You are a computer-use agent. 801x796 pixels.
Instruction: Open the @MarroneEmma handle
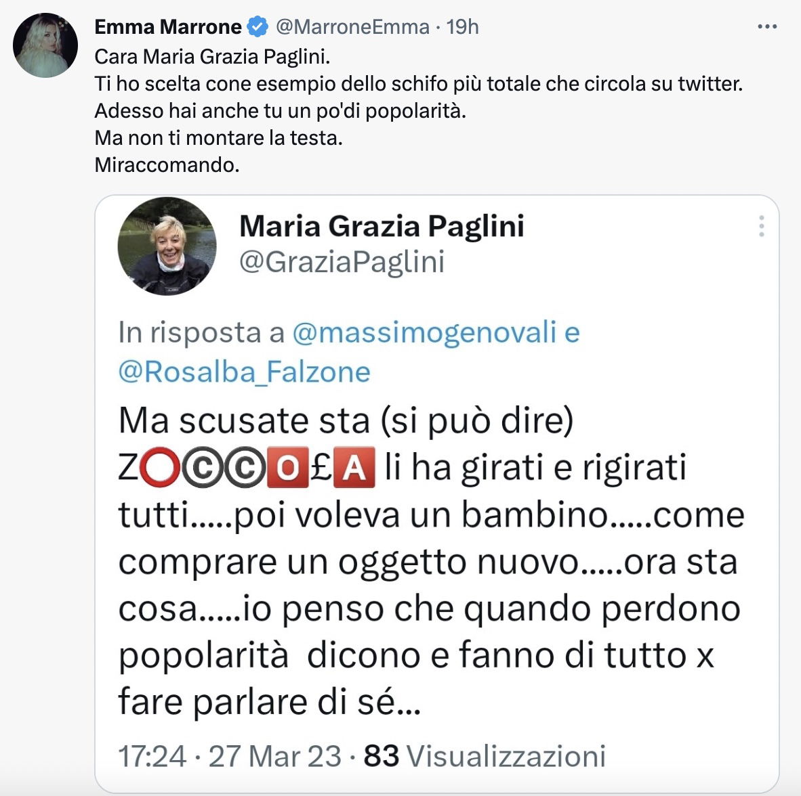click(x=352, y=26)
